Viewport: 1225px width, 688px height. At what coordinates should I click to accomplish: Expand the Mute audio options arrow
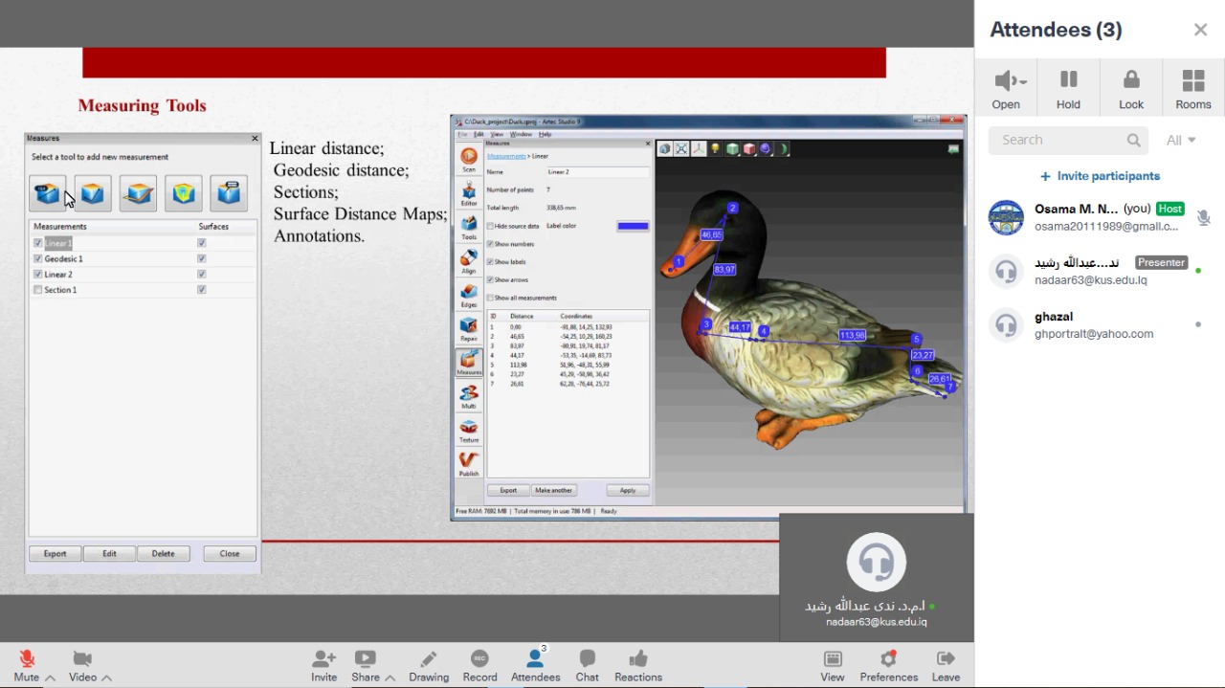pyautogui.click(x=50, y=677)
